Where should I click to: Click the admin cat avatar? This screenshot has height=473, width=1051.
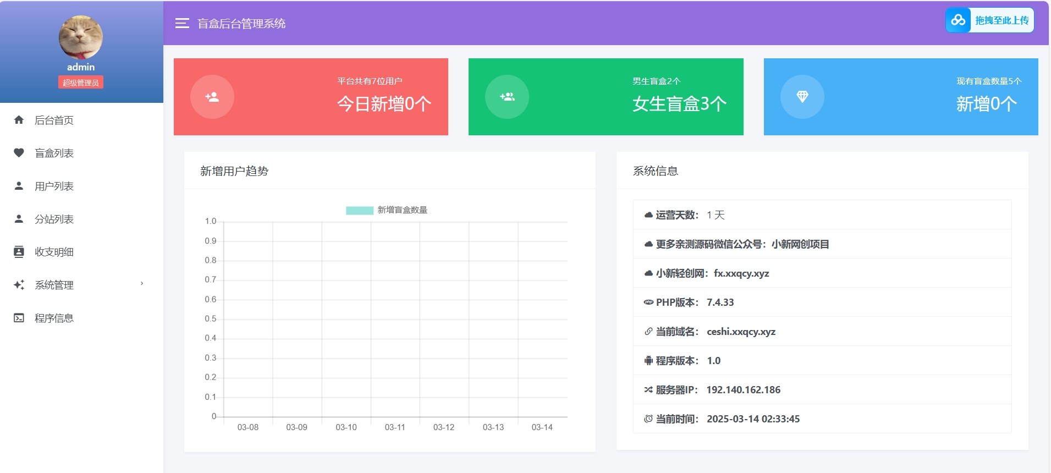(x=81, y=37)
